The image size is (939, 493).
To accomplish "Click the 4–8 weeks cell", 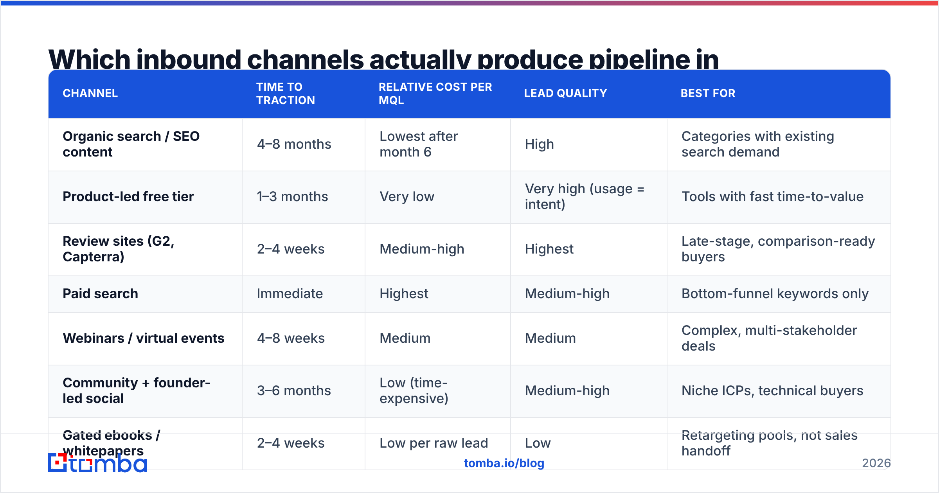I will 304,338.
